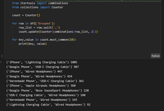
Task: Click the 'for key,value in count.most_common(10):' line
Action: (44, 40)
